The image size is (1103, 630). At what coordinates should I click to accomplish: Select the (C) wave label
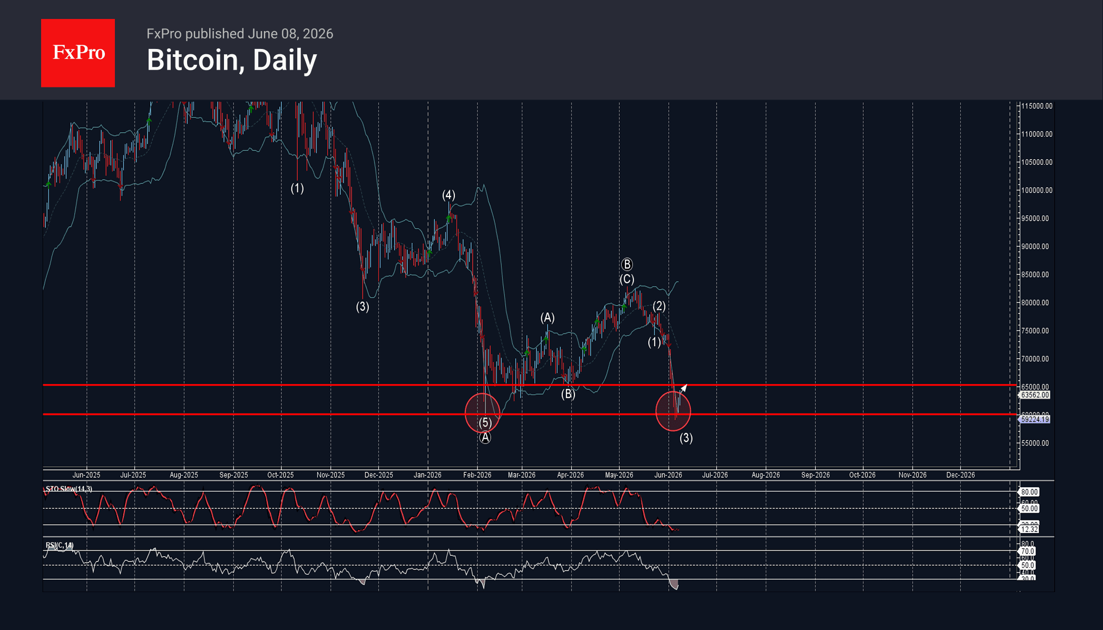click(627, 279)
